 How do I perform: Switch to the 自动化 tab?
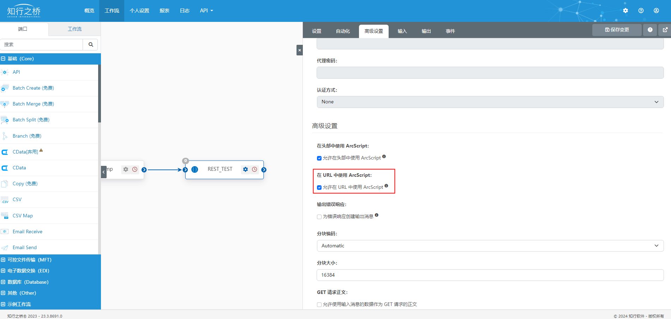(342, 31)
